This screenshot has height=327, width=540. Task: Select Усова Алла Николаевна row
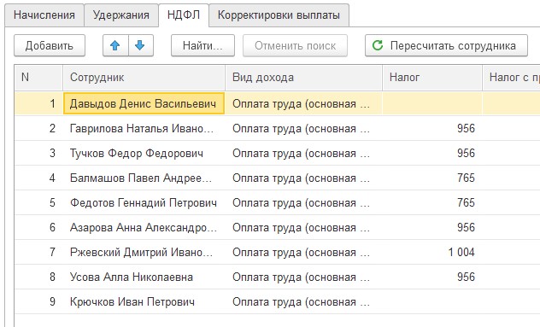click(277, 277)
